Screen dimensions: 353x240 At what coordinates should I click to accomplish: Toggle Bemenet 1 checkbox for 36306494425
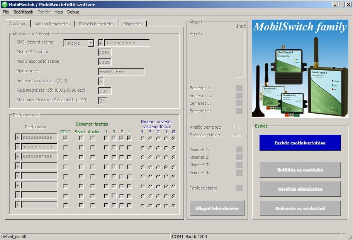pyautogui.click(x=129, y=138)
